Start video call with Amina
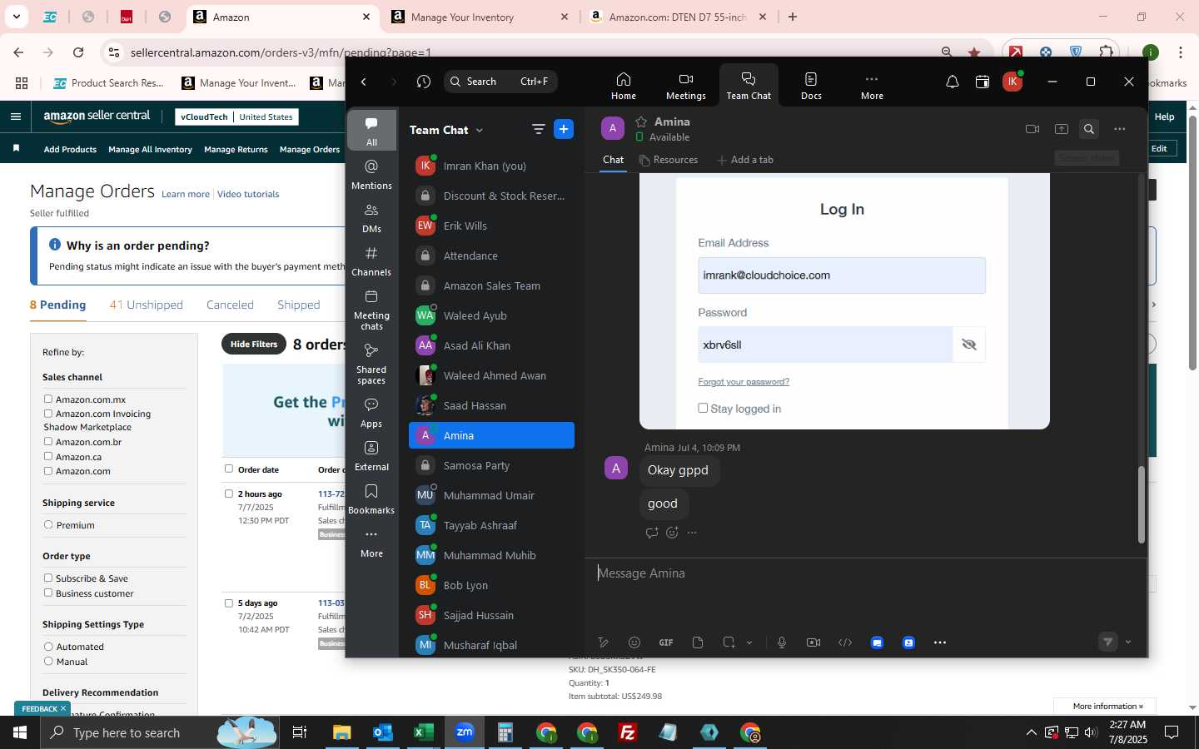Screen dimensions: 1199x749 [x=1032, y=129]
